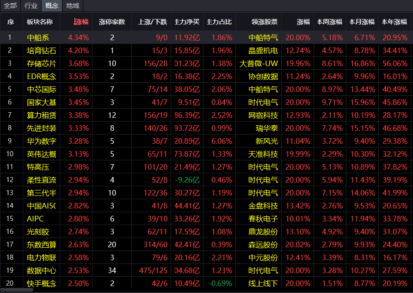Sort by 上涨/下跌 column header
Viewport: 413px width, 293px height.
(153, 22)
